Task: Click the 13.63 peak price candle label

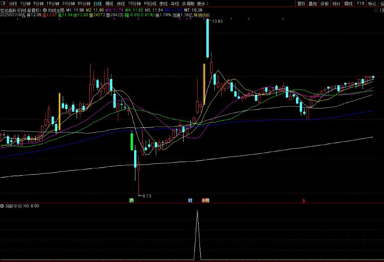Action: (217, 21)
